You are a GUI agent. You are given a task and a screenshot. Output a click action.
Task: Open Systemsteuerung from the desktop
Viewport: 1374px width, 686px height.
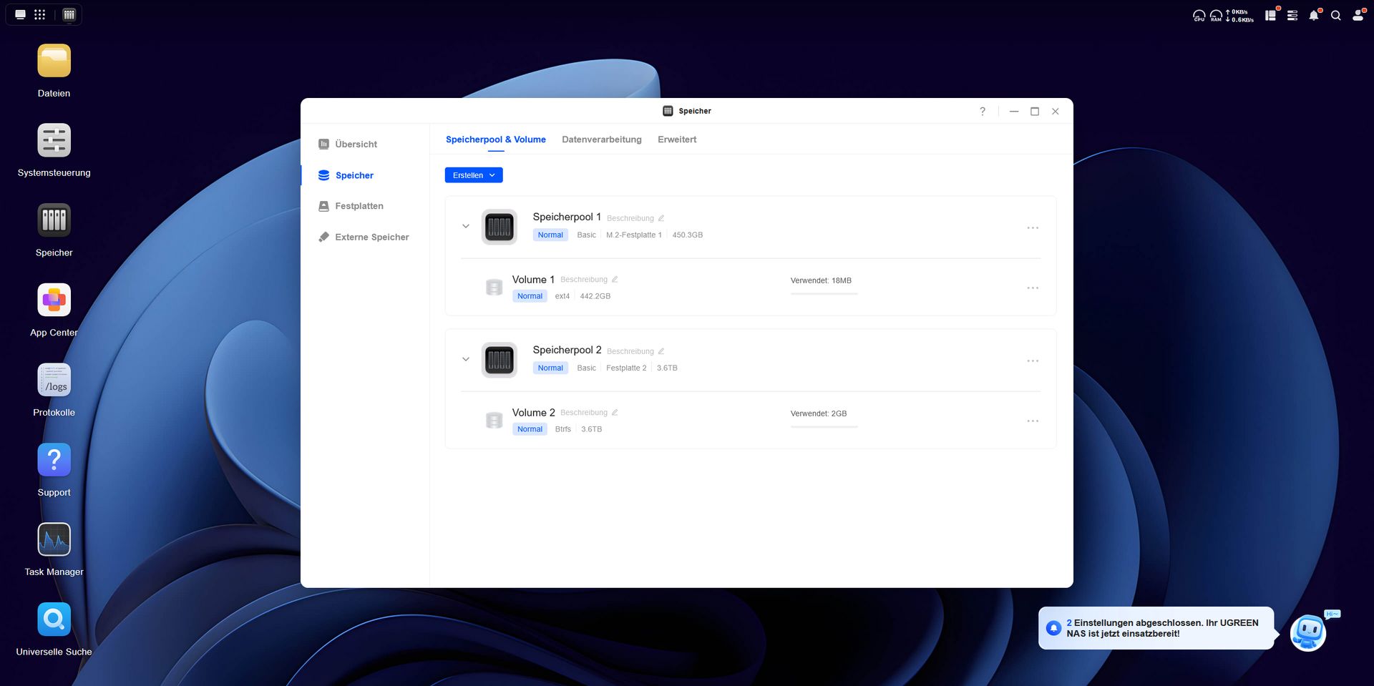tap(54, 140)
